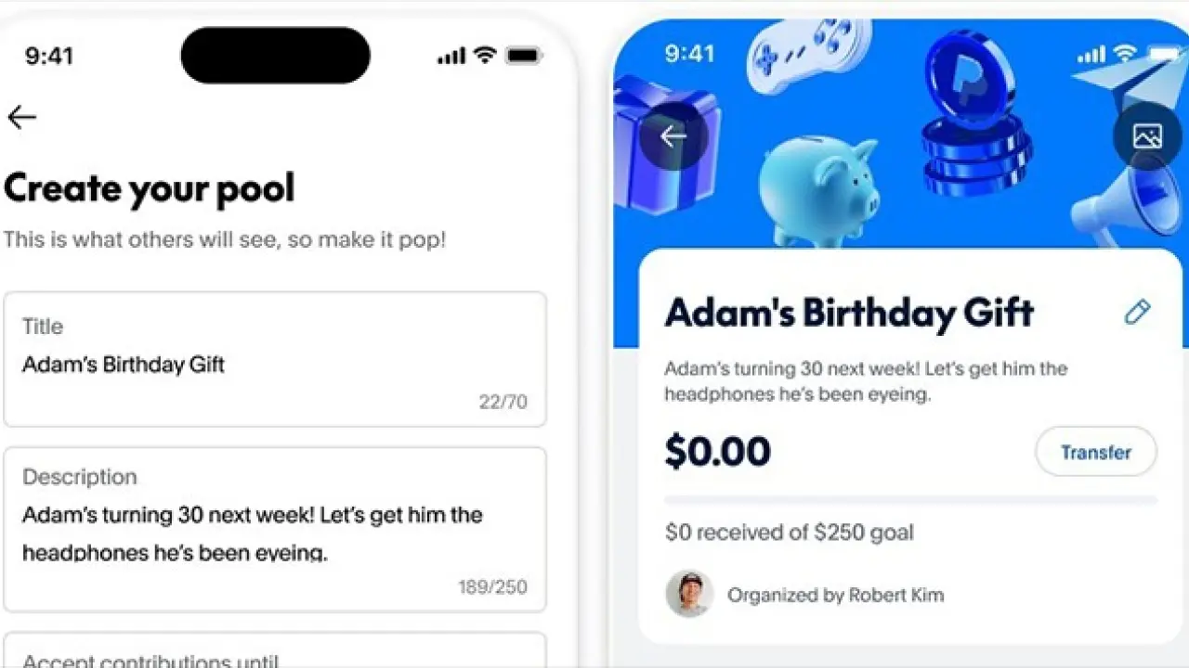Click the PayPal coin stack illustration
Screen dimensions: 1189x668
[x=975, y=115]
